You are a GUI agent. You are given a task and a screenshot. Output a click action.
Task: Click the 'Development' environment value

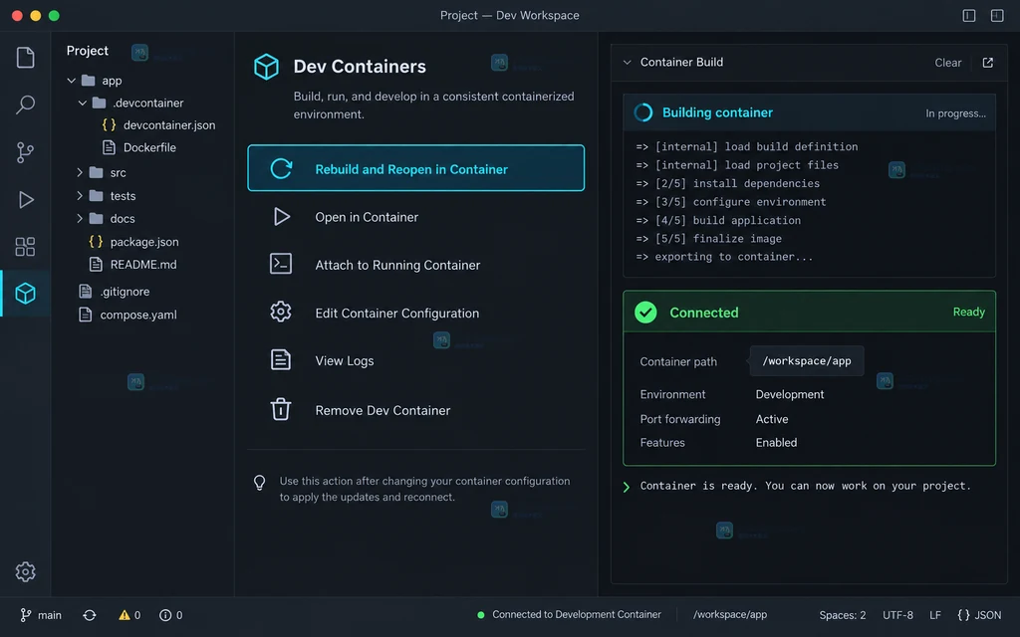(790, 394)
